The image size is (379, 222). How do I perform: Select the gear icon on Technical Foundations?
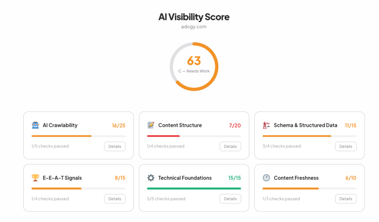tap(151, 178)
